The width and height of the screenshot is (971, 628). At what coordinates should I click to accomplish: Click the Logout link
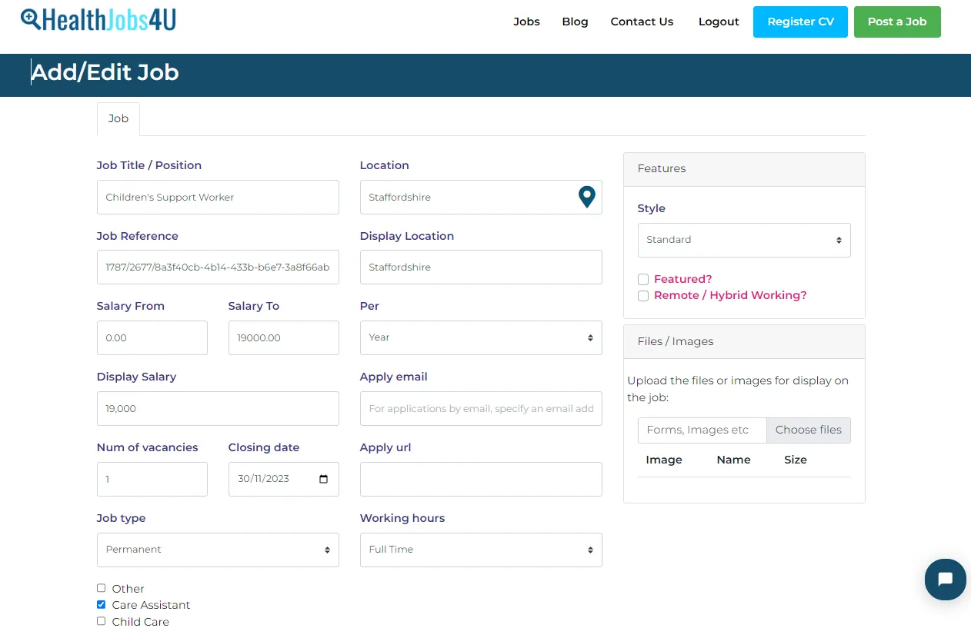pyautogui.click(x=719, y=22)
